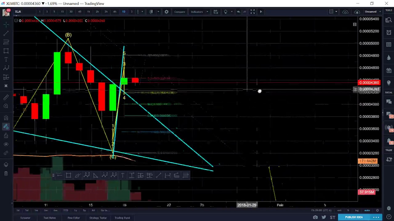394x221 pixels.
Task: Start bar replay play button
Action: [261, 12]
